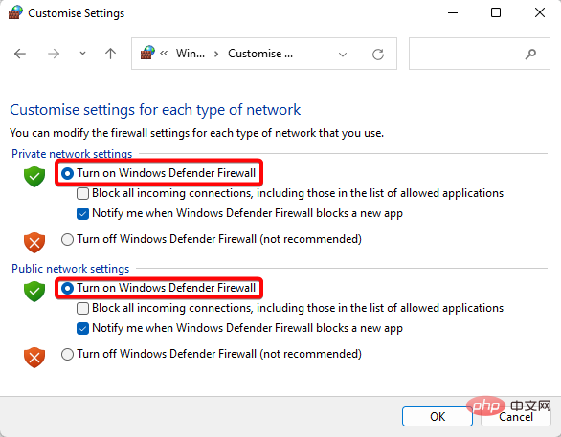561x437 pixels.
Task: Click the firewall icon in address bar
Action: pyautogui.click(x=147, y=53)
